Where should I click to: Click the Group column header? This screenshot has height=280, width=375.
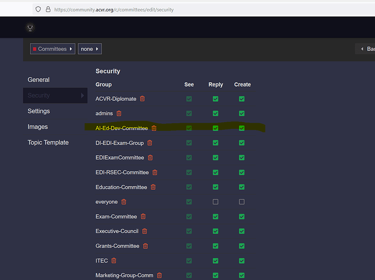[x=104, y=85]
